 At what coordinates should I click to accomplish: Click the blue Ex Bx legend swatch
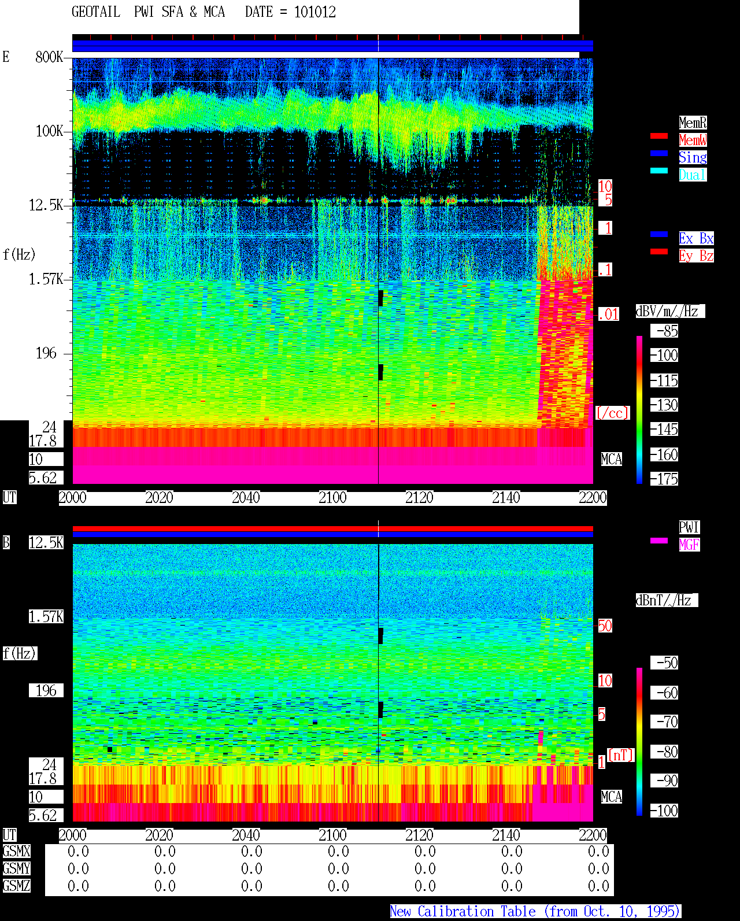[659, 234]
